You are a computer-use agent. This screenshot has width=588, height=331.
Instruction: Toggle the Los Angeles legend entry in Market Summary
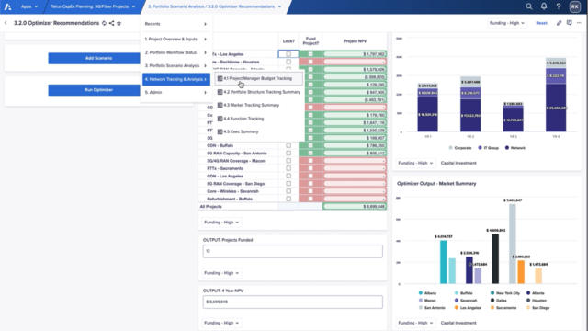coord(468,308)
